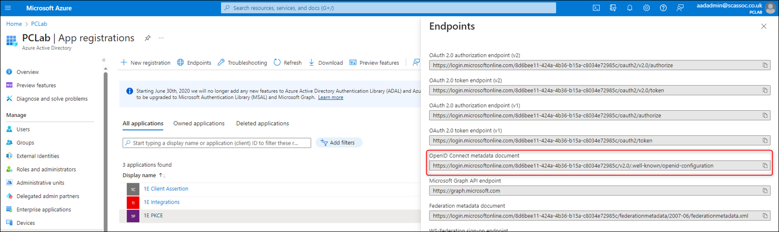Switch to the Deleted applications tab
The width and height of the screenshot is (779, 232).
(262, 124)
